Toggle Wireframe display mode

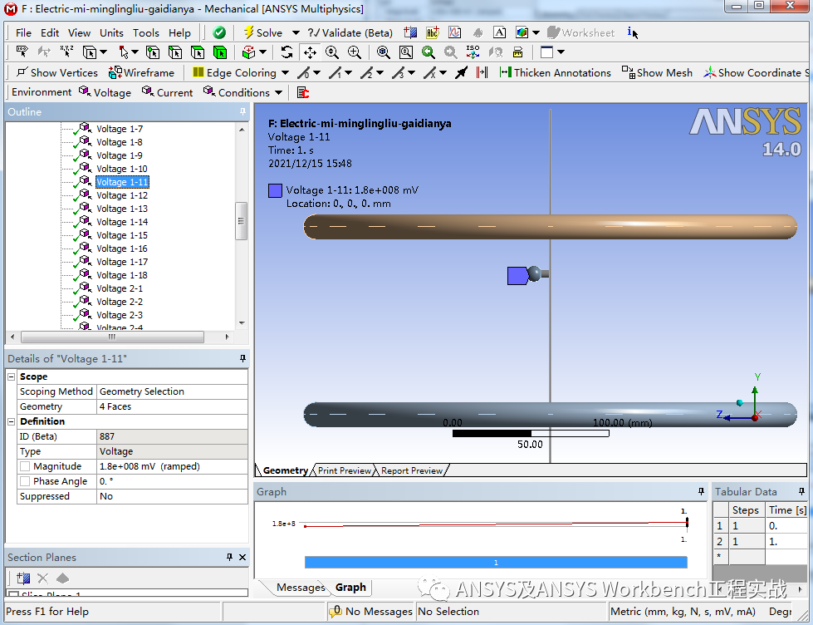click(141, 72)
